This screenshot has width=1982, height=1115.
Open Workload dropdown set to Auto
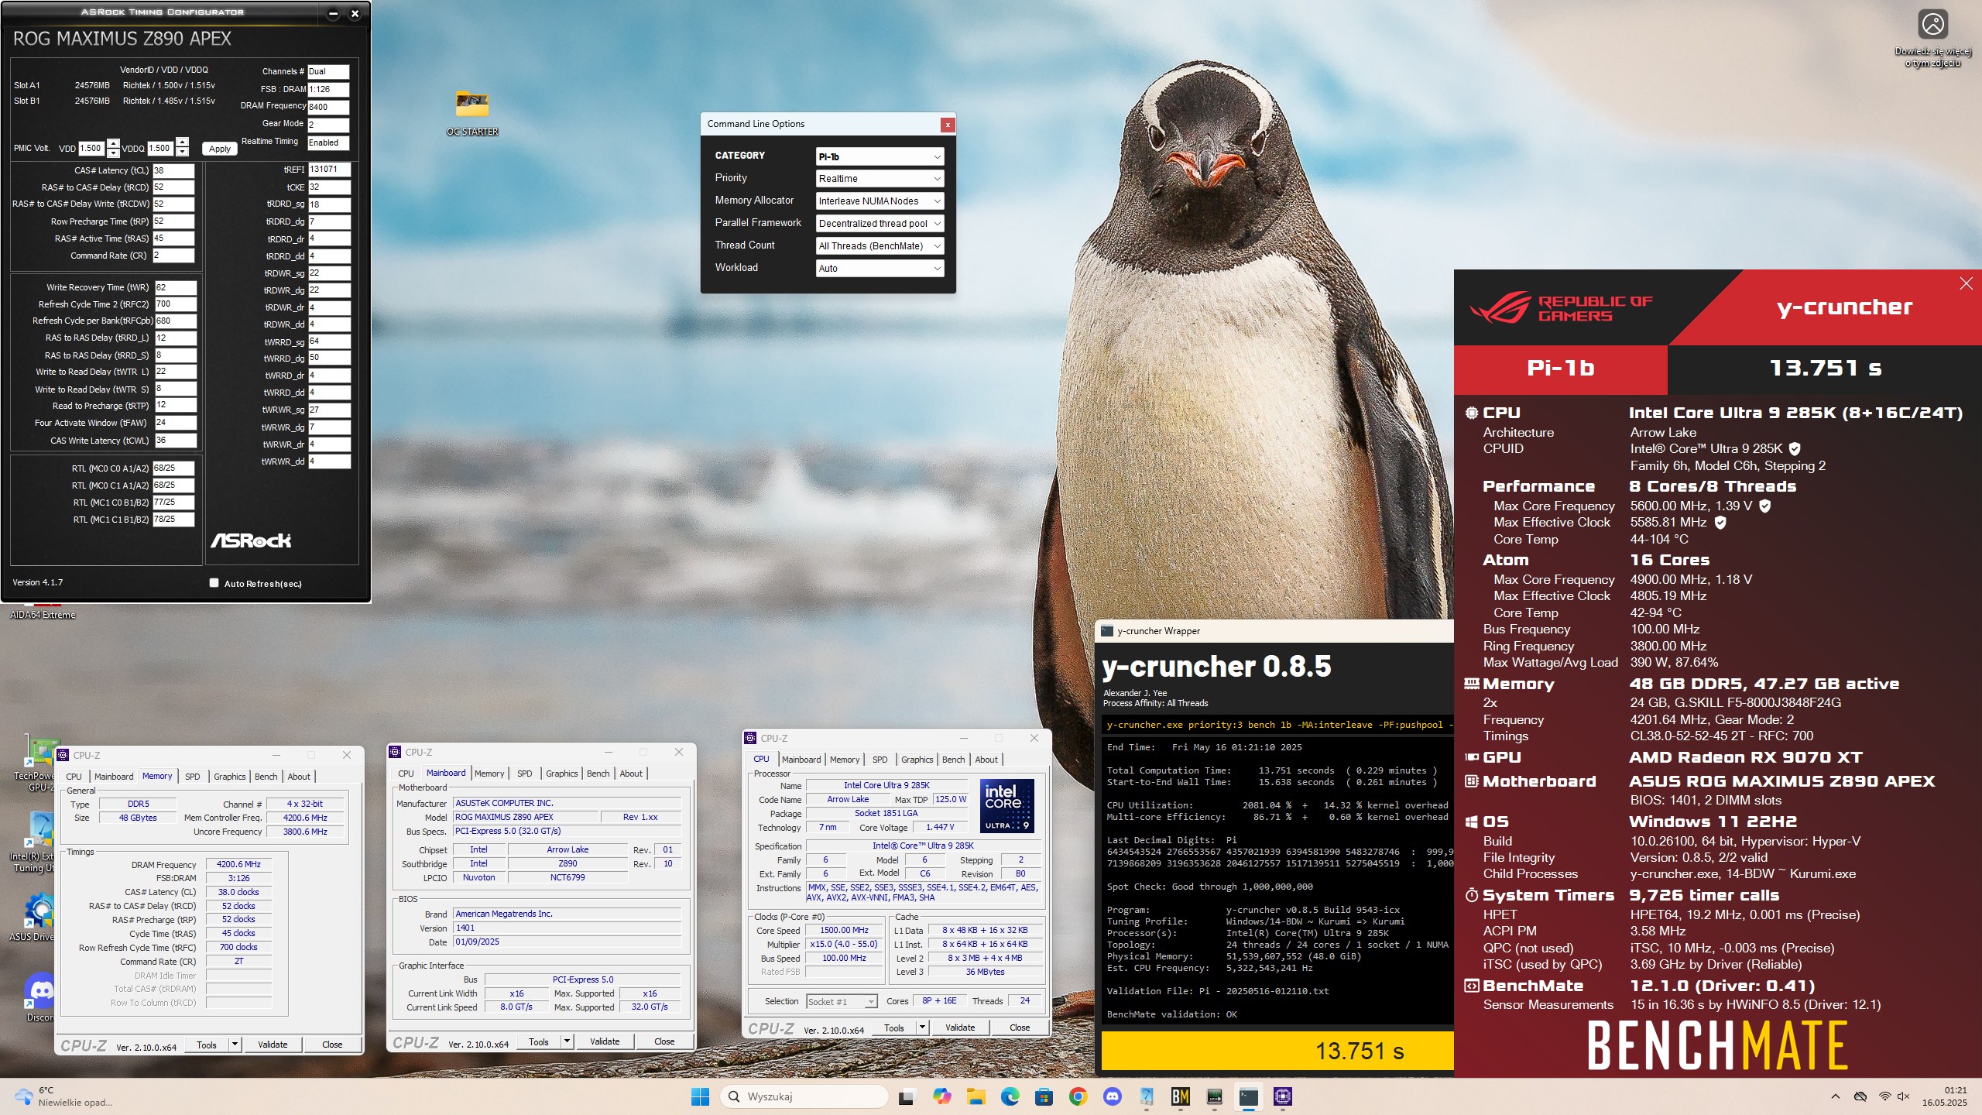click(880, 269)
